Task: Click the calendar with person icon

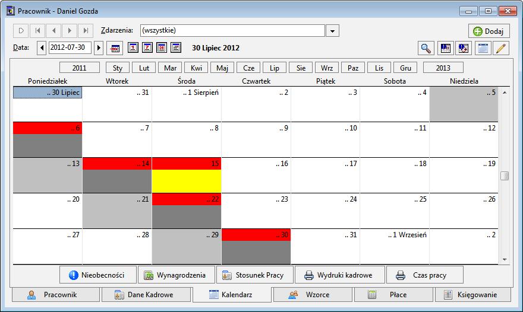Action: click(445, 48)
